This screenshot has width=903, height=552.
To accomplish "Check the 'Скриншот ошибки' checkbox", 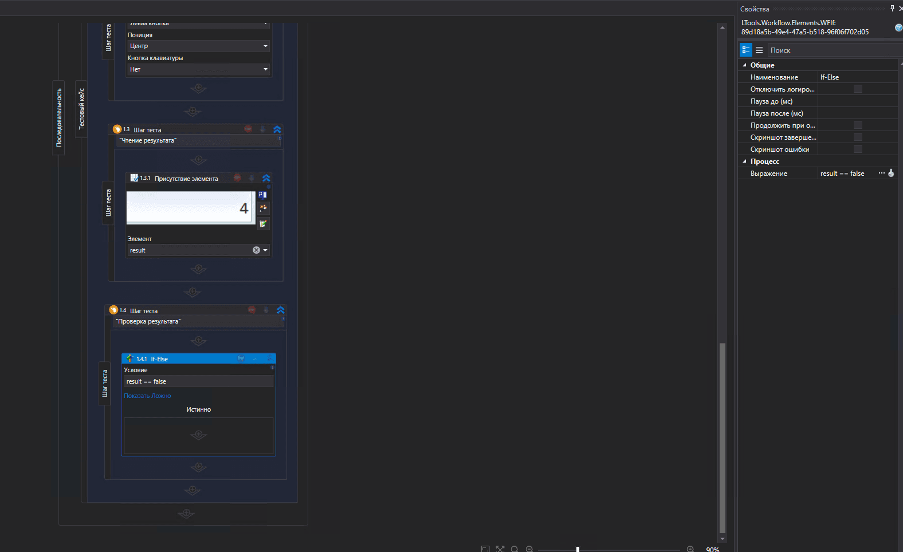I will (x=858, y=149).
